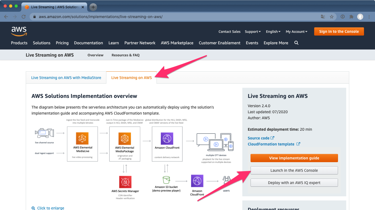Expand the Support dropdown
The height and width of the screenshot is (210, 375).
[253, 31]
